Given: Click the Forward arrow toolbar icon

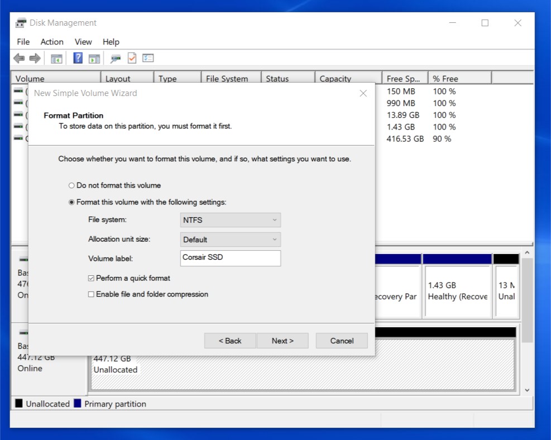Looking at the screenshot, I should coord(35,58).
